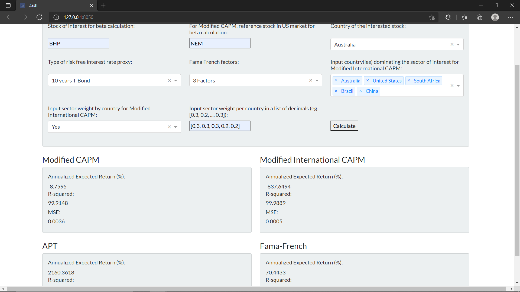Click the APT heading
Screen dimensions: 520x292
click(x=50, y=246)
